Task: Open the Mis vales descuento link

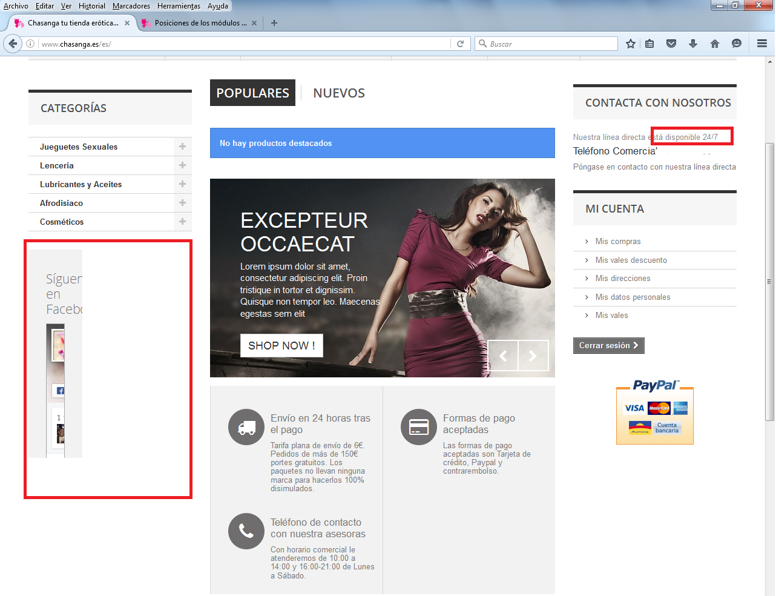Action: point(631,260)
